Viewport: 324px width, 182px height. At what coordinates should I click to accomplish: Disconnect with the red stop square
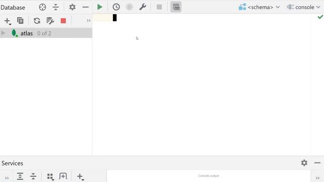pos(63,21)
